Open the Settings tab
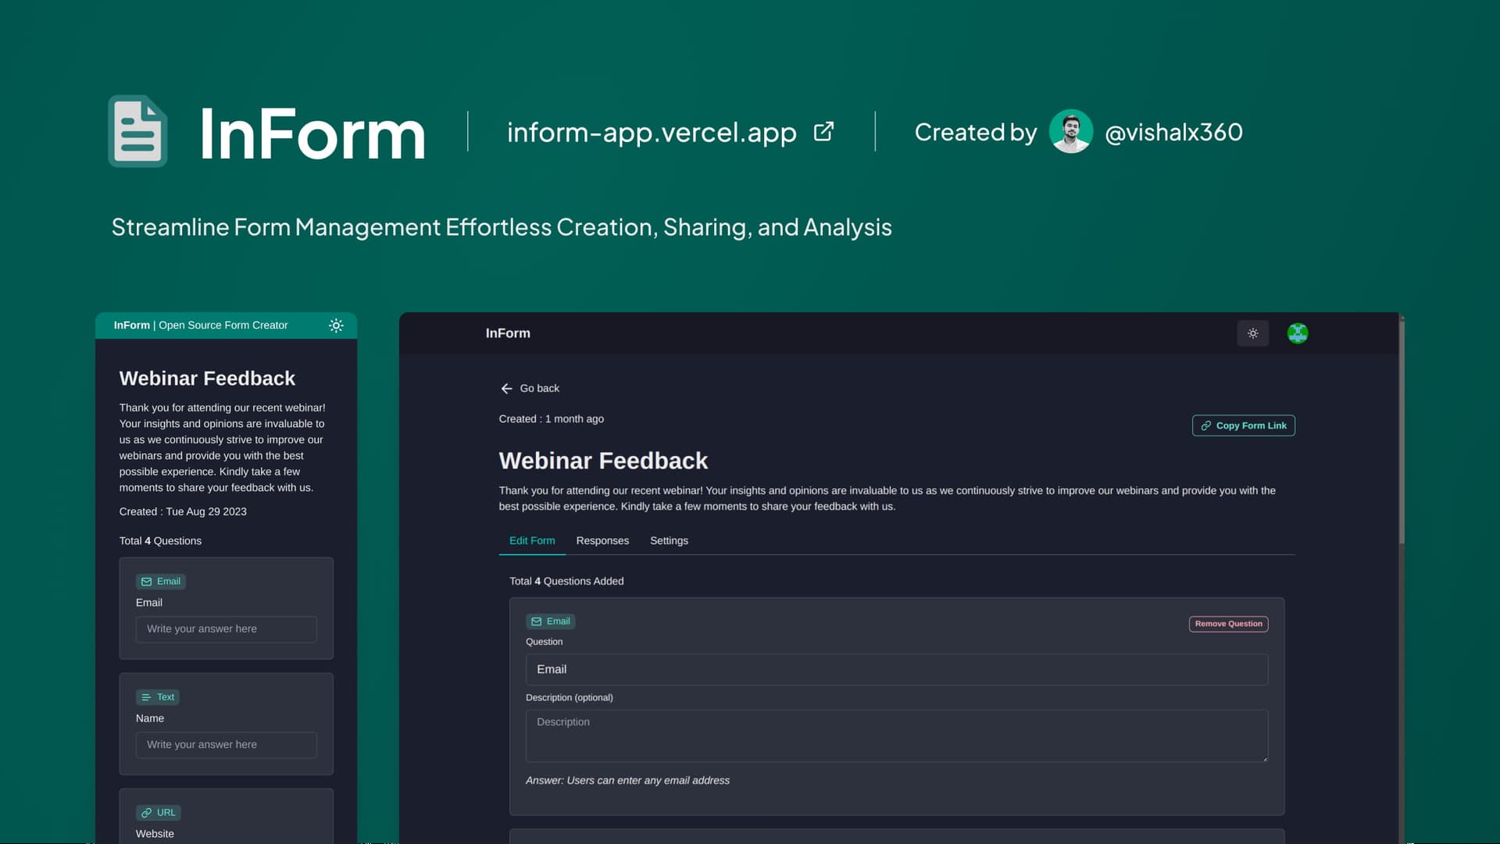Image resolution: width=1500 pixels, height=844 pixels. point(669,540)
